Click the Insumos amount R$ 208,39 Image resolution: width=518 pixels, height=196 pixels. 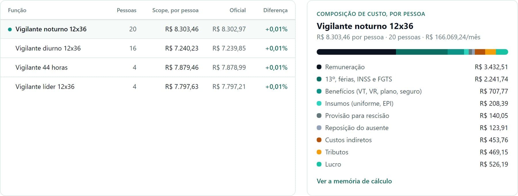(494, 103)
